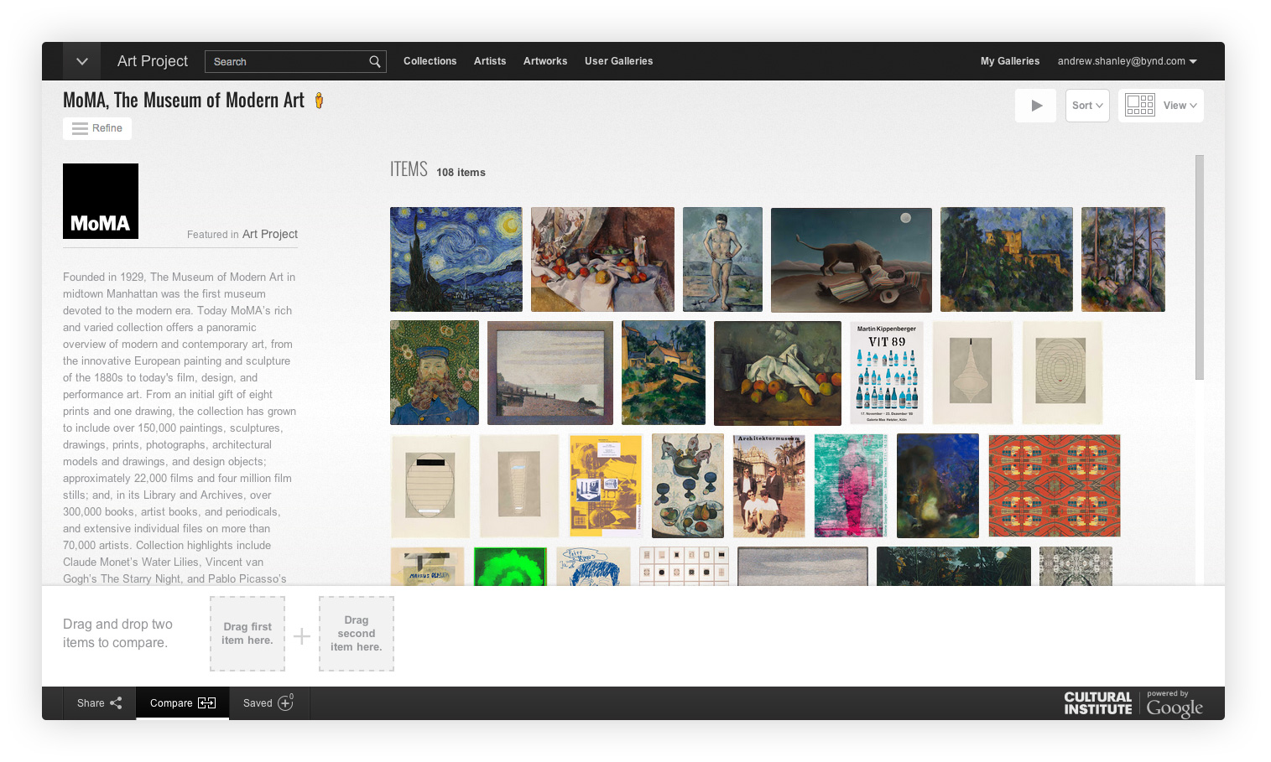The height and width of the screenshot is (762, 1271).
Task: Open the Sort dropdown
Action: pyautogui.click(x=1087, y=106)
